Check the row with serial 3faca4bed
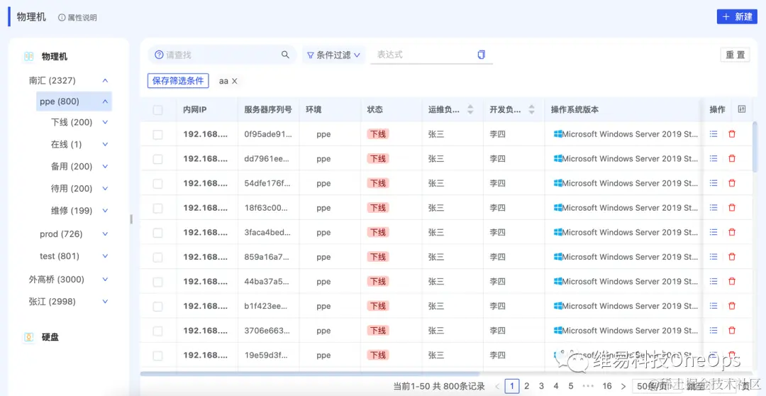The image size is (766, 396). tap(157, 233)
